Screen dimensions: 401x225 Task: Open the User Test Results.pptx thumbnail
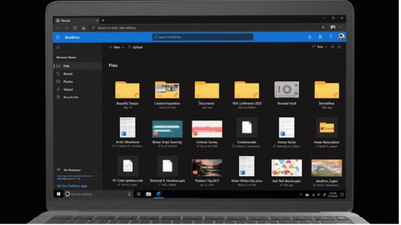(x=286, y=168)
